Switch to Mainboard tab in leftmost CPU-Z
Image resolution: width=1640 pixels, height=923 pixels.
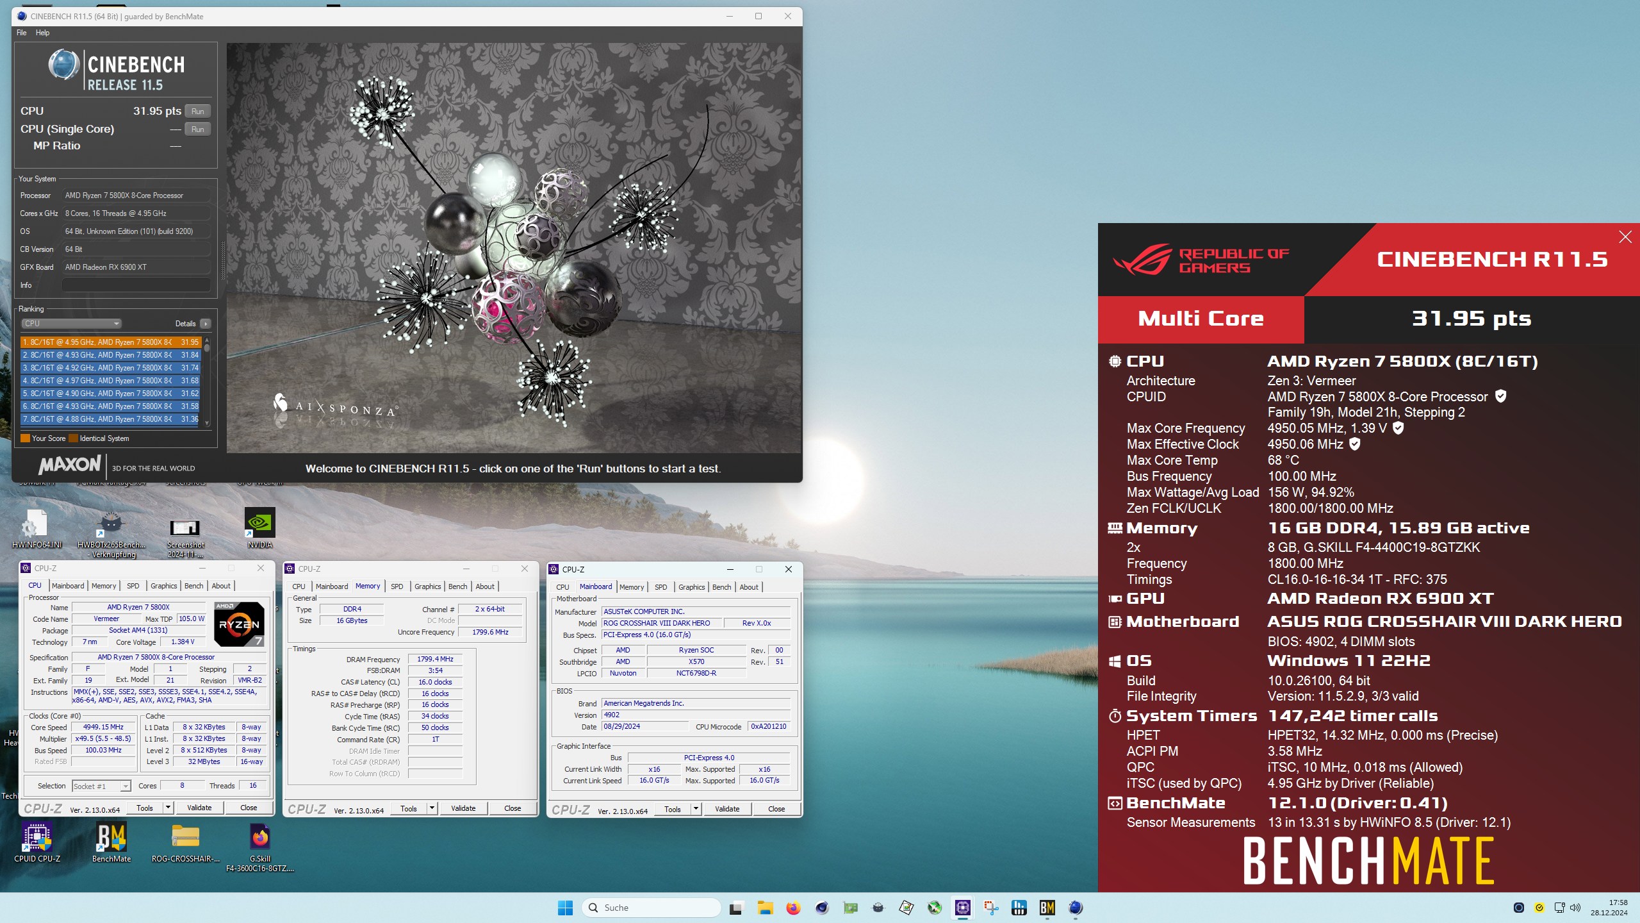point(68,586)
